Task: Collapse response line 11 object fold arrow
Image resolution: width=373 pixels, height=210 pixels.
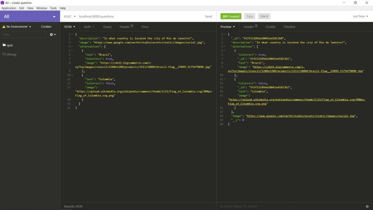Action: tap(225, 79)
